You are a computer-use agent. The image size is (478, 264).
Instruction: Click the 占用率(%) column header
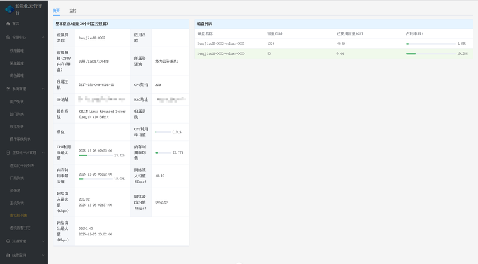click(x=415, y=33)
